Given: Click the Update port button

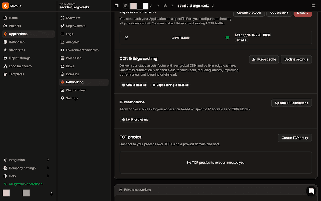Looking at the screenshot, I should pyautogui.click(x=279, y=13).
